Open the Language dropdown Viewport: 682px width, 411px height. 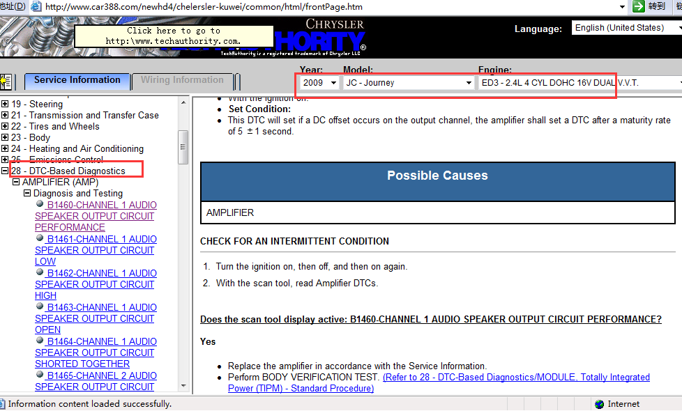pyautogui.click(x=627, y=28)
